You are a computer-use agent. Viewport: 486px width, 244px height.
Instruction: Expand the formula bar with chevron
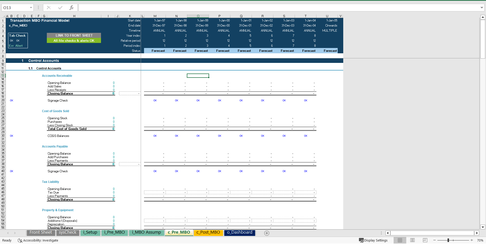click(x=482, y=8)
